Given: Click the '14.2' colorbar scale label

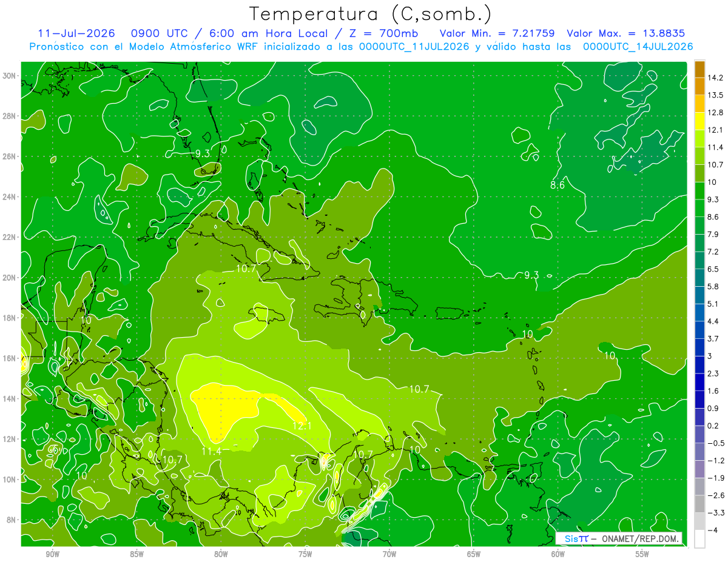Looking at the screenshot, I should pyautogui.click(x=715, y=78).
